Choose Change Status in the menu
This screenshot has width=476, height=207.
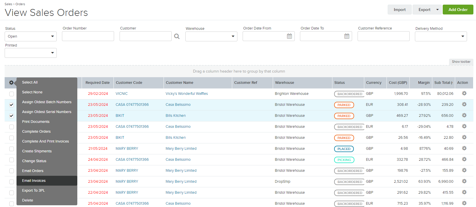click(47, 161)
